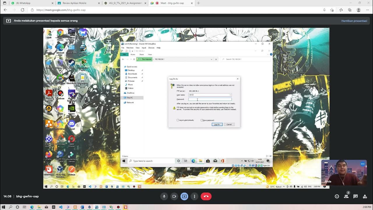Click the present screen button in Meet
This screenshot has height=210, width=373.
[x=184, y=196]
